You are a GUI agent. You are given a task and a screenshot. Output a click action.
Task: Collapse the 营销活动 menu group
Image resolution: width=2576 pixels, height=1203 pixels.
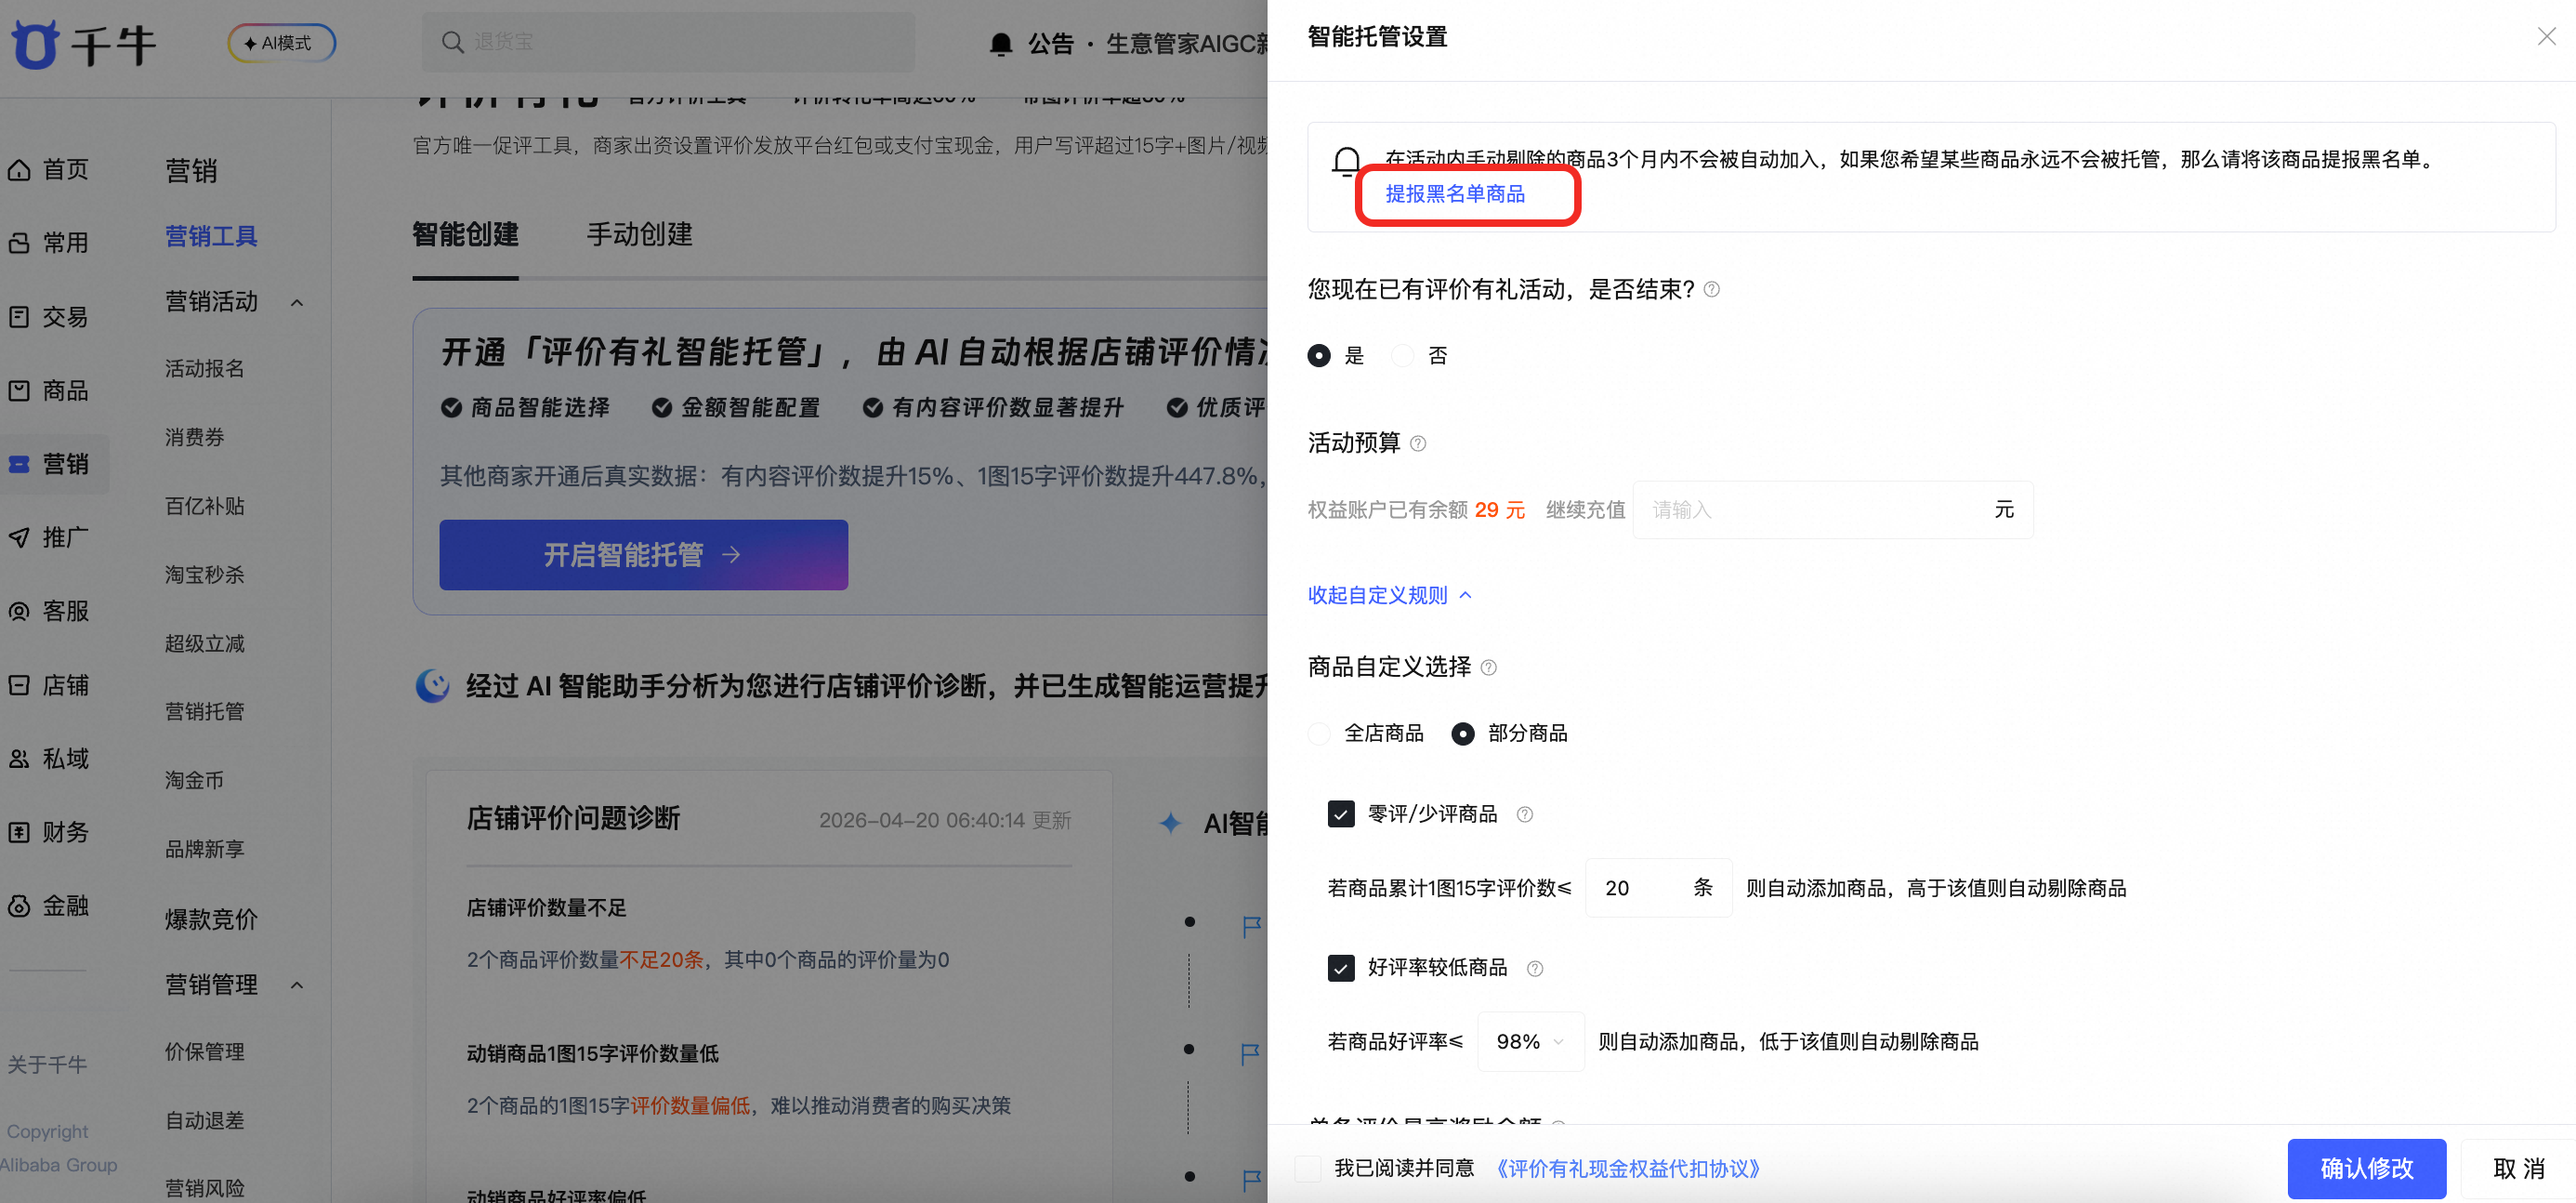pos(297,303)
